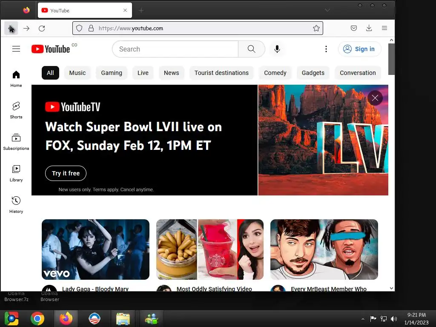Open Library in sidebar

(16, 174)
